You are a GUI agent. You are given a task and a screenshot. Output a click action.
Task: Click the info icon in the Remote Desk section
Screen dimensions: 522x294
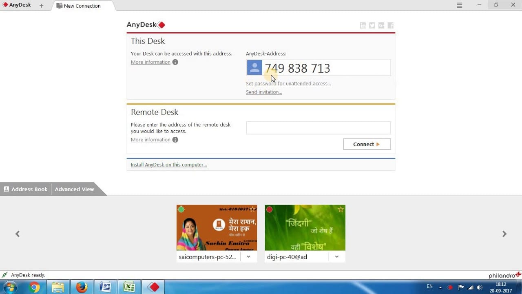[x=175, y=140]
